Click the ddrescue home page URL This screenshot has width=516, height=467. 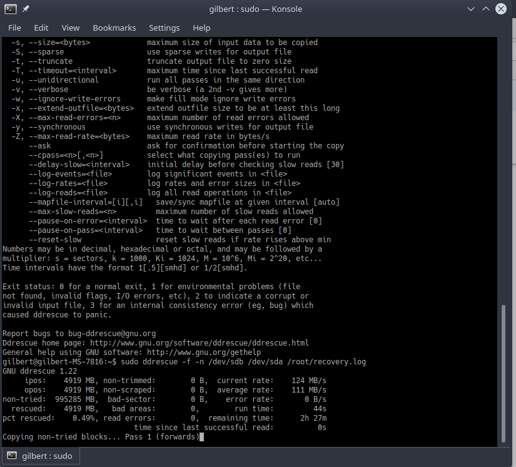[x=200, y=343]
